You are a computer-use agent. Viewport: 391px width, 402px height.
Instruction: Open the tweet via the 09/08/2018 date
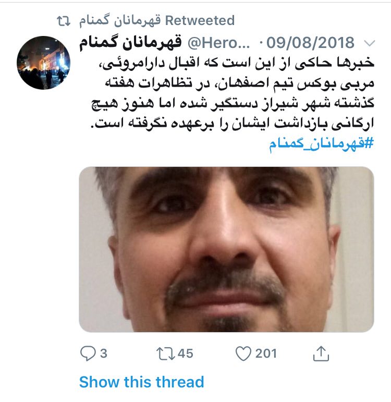click(310, 43)
